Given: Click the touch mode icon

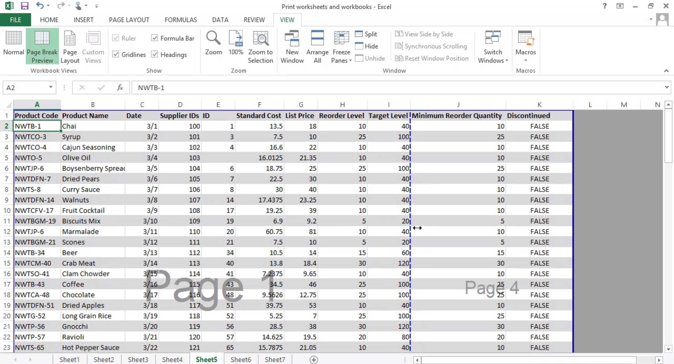Looking at the screenshot, I should point(78,6).
